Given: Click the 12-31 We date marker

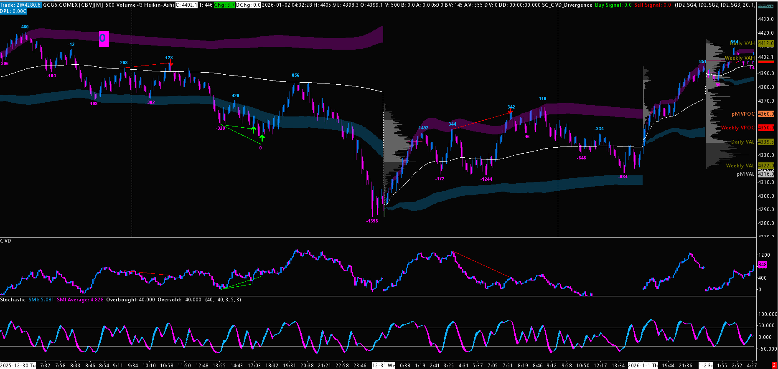Looking at the screenshot, I should [384, 366].
